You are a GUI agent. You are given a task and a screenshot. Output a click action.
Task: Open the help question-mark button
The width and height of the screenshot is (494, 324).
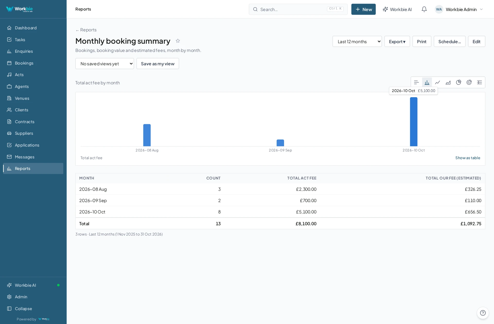[483, 313]
